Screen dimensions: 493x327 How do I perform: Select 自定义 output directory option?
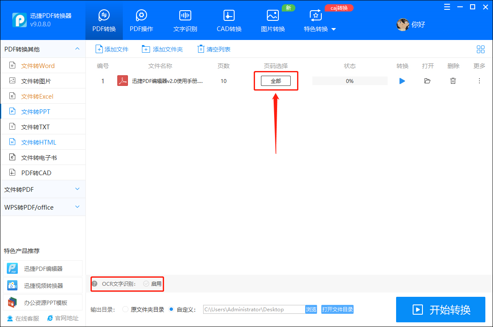coord(171,310)
